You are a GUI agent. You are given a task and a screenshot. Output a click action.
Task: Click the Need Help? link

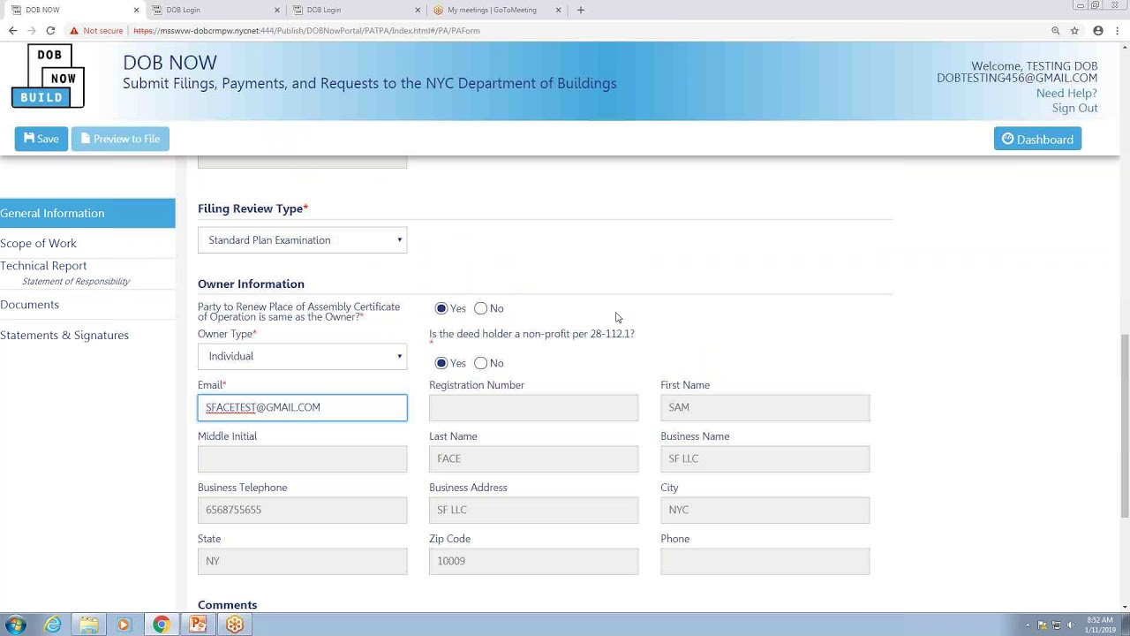coord(1066,93)
